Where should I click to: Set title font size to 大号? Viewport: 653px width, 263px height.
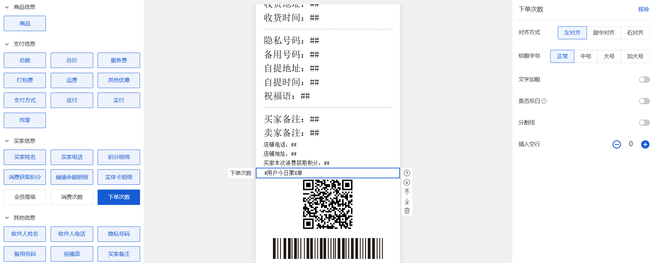click(609, 56)
